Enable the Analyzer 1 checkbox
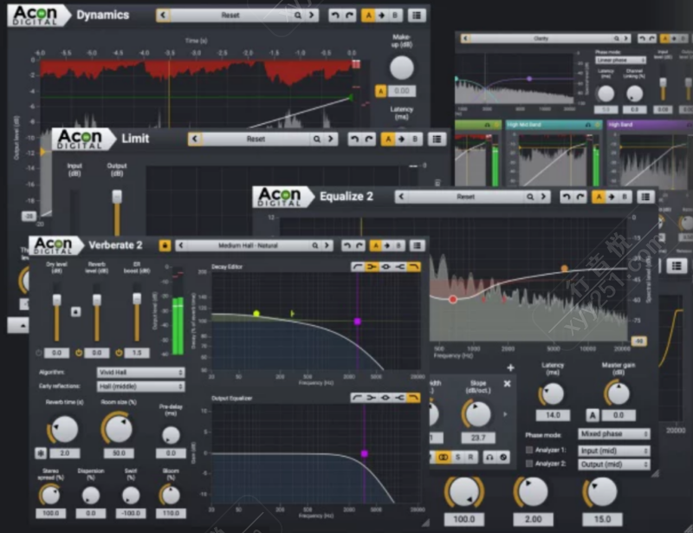This screenshot has height=533, width=693. tap(529, 451)
